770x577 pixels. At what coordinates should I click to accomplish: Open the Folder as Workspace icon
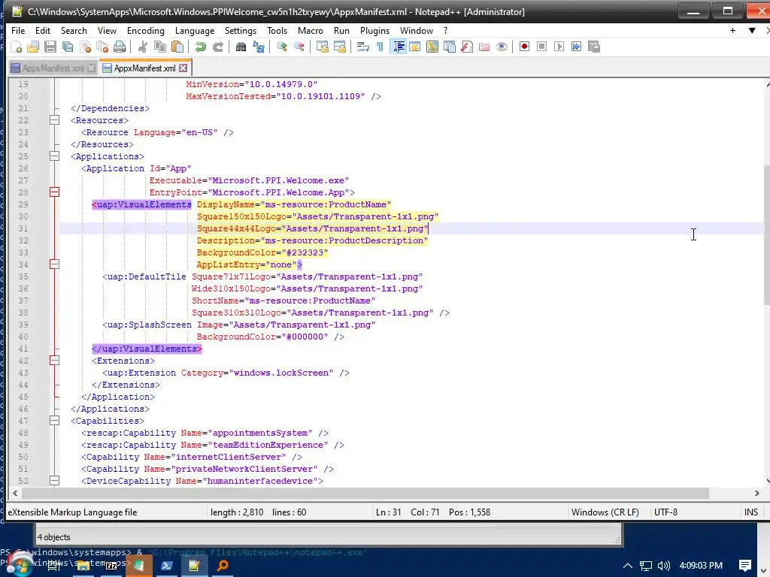[484, 47]
